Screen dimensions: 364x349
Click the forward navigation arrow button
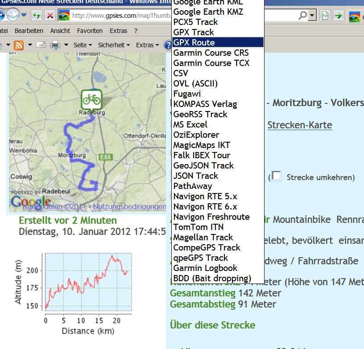pos(13,15)
